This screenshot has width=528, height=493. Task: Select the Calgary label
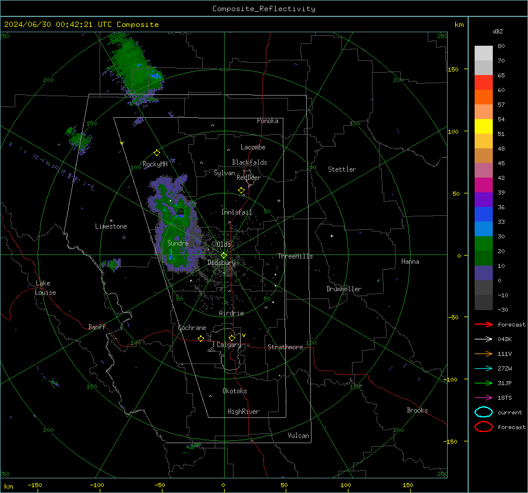229,345
